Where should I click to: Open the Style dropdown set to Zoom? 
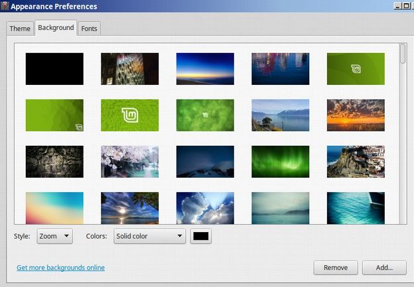click(x=54, y=236)
